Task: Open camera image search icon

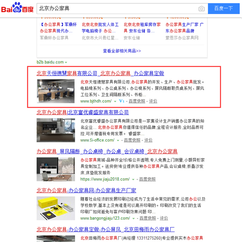Action: pyautogui.click(x=201, y=8)
